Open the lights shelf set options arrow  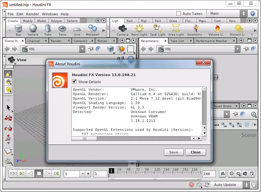[255, 21]
